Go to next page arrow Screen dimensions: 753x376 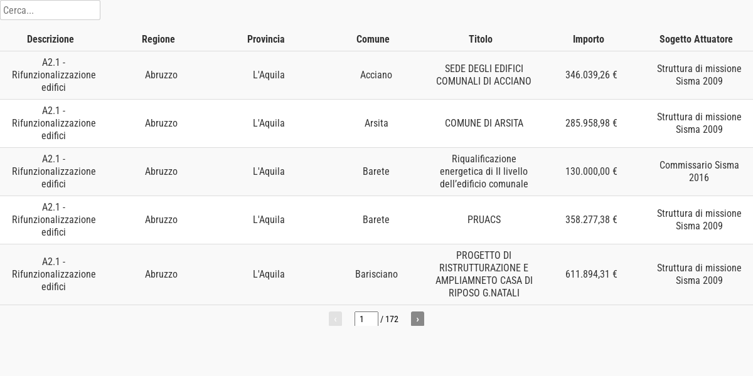(417, 319)
